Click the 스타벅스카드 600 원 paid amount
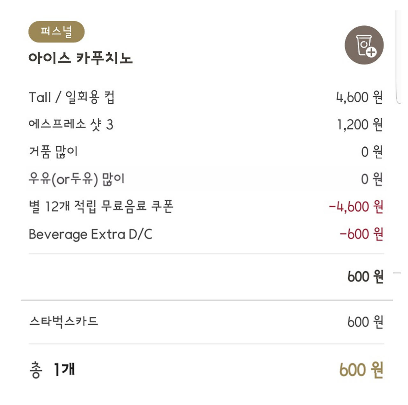 point(365,322)
